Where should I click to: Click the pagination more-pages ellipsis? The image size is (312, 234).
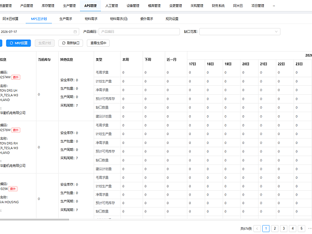[310, 229]
